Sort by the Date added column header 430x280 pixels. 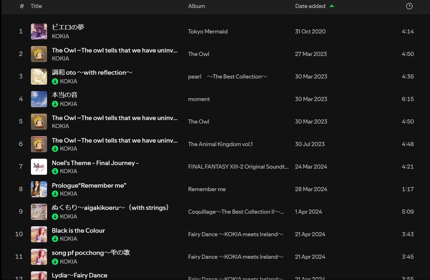tap(310, 6)
